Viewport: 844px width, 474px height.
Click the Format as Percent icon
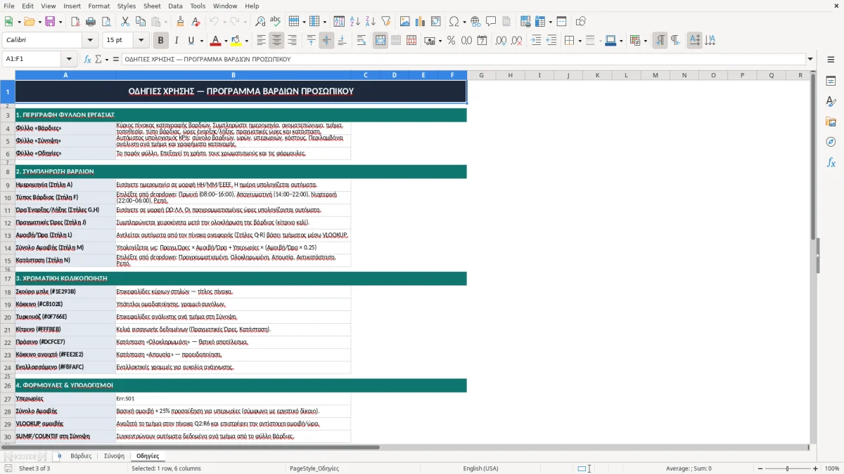click(x=451, y=41)
